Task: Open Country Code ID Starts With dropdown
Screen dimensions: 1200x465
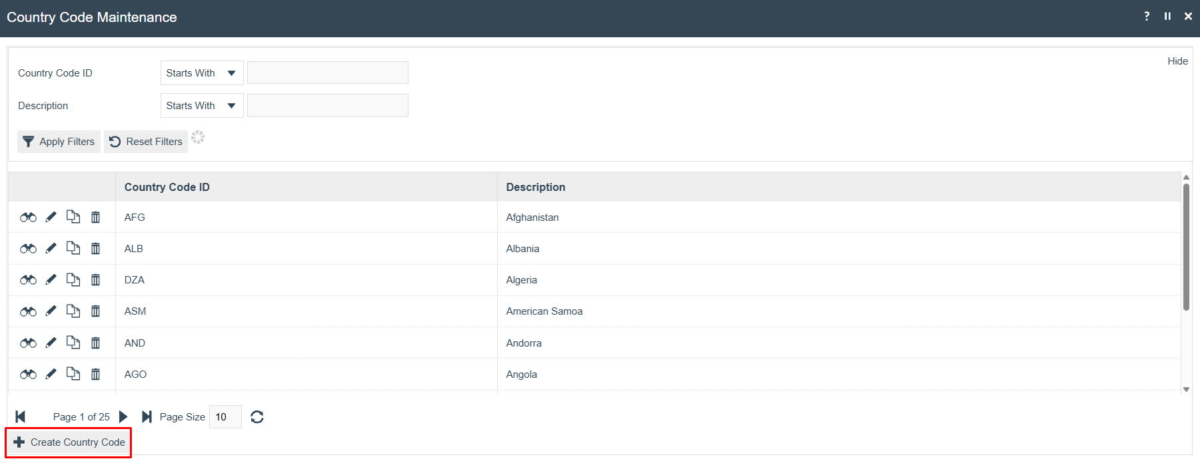Action: point(202,73)
